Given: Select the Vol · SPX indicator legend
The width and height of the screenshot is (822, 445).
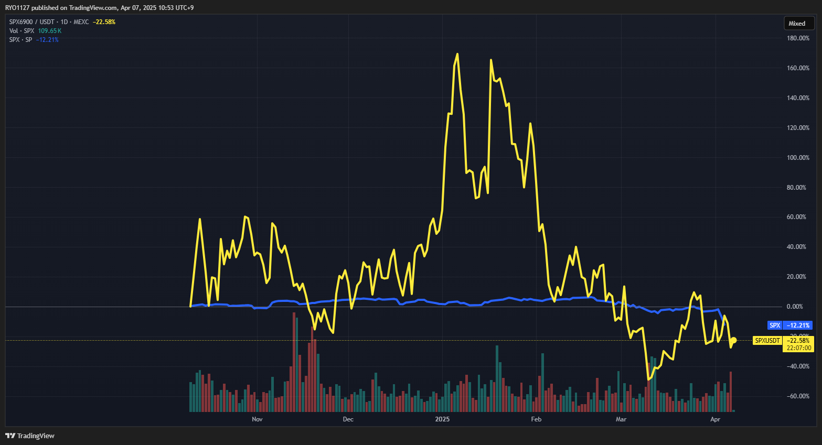Looking at the screenshot, I should click(x=22, y=31).
